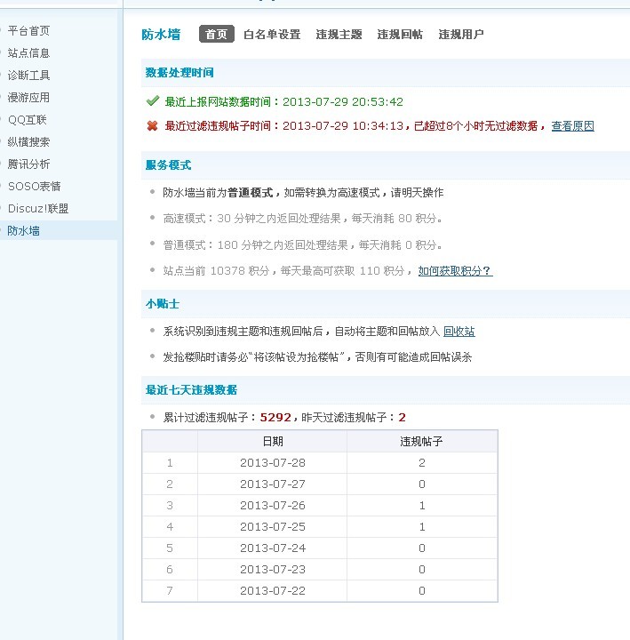630x640 pixels.
Task: Click the total filtered count 5292
Action: (275, 418)
